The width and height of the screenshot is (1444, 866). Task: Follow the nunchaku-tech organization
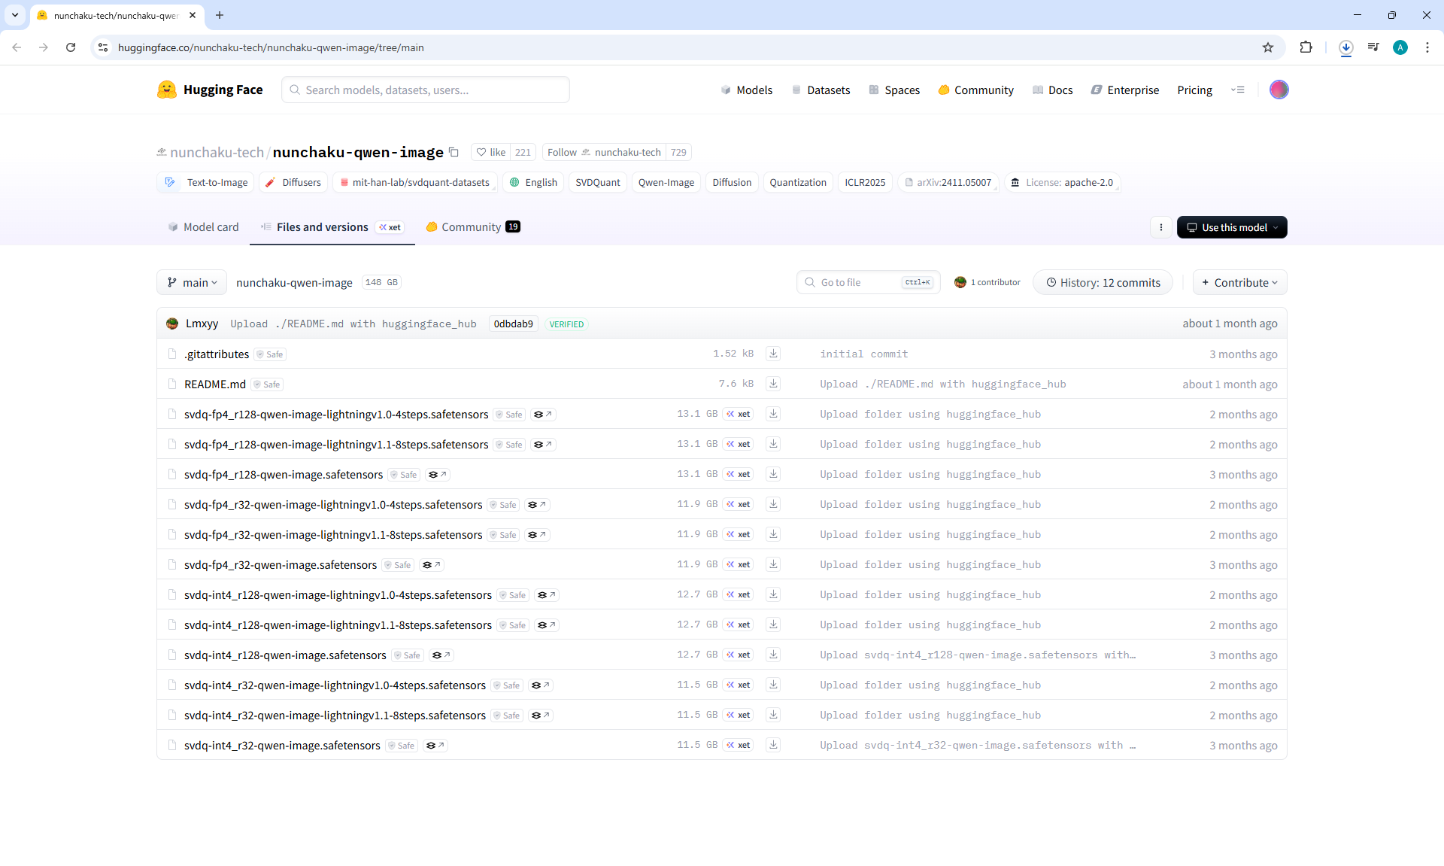tap(562, 152)
